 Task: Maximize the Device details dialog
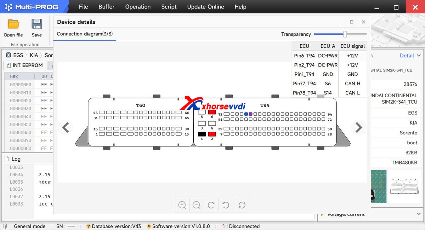coord(352,22)
